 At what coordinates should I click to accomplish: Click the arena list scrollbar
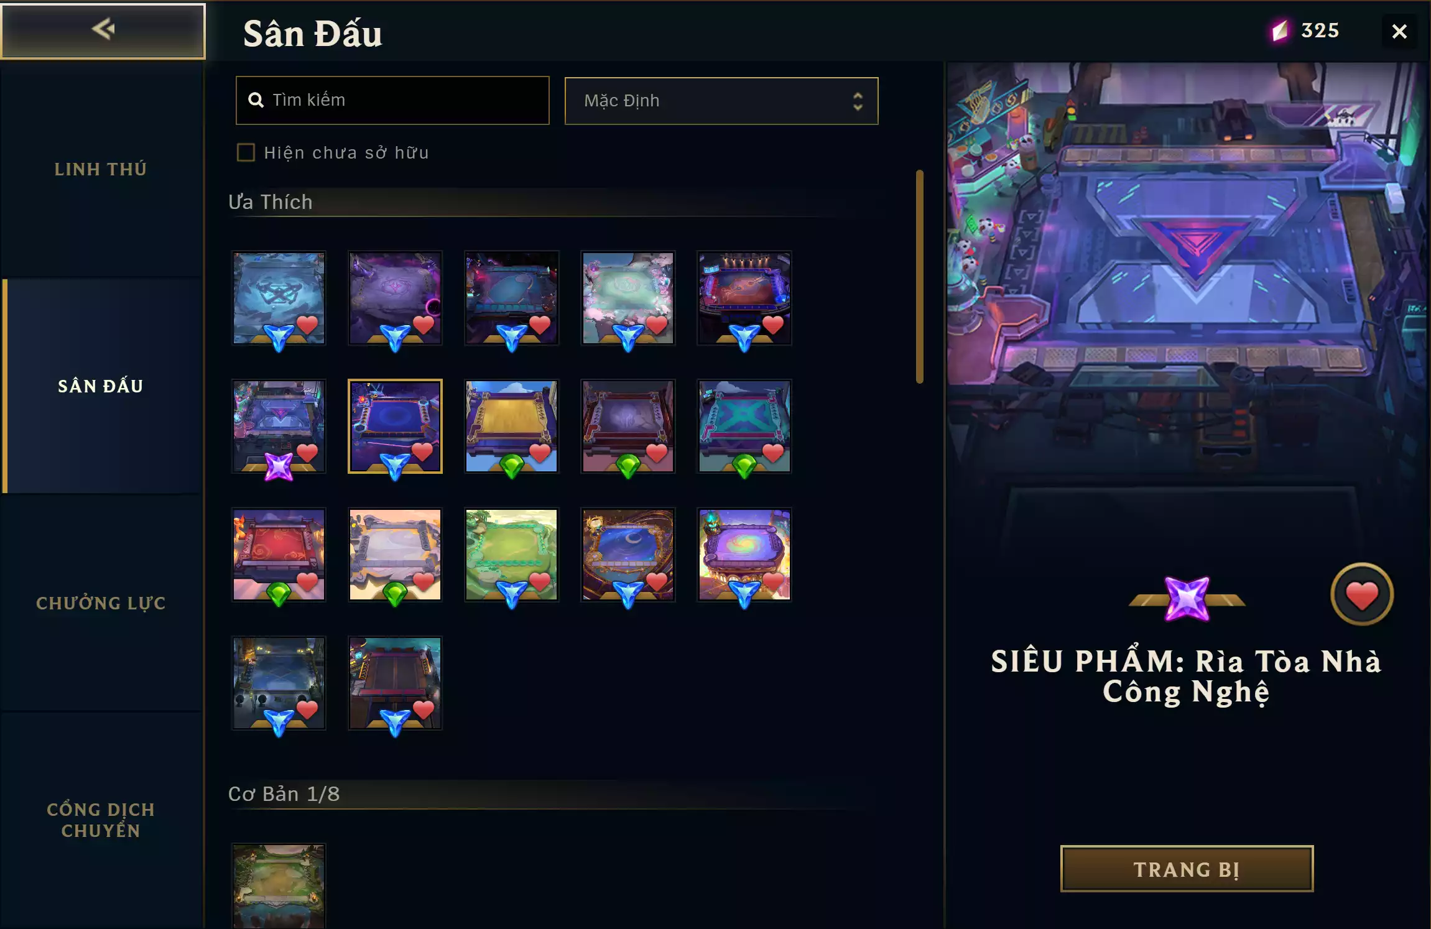919,277
